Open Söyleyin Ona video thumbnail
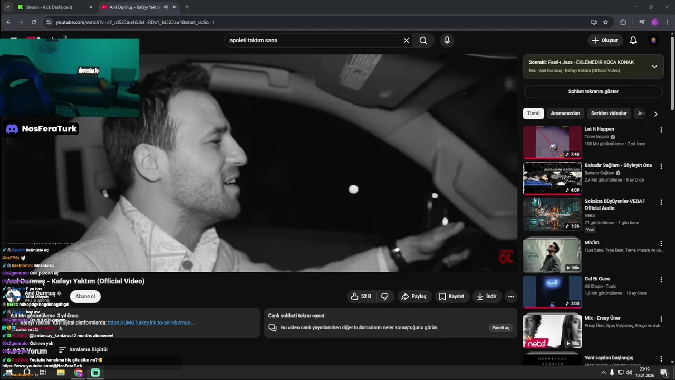 [552, 178]
